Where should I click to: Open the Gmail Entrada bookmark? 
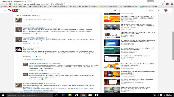tap(89, 6)
